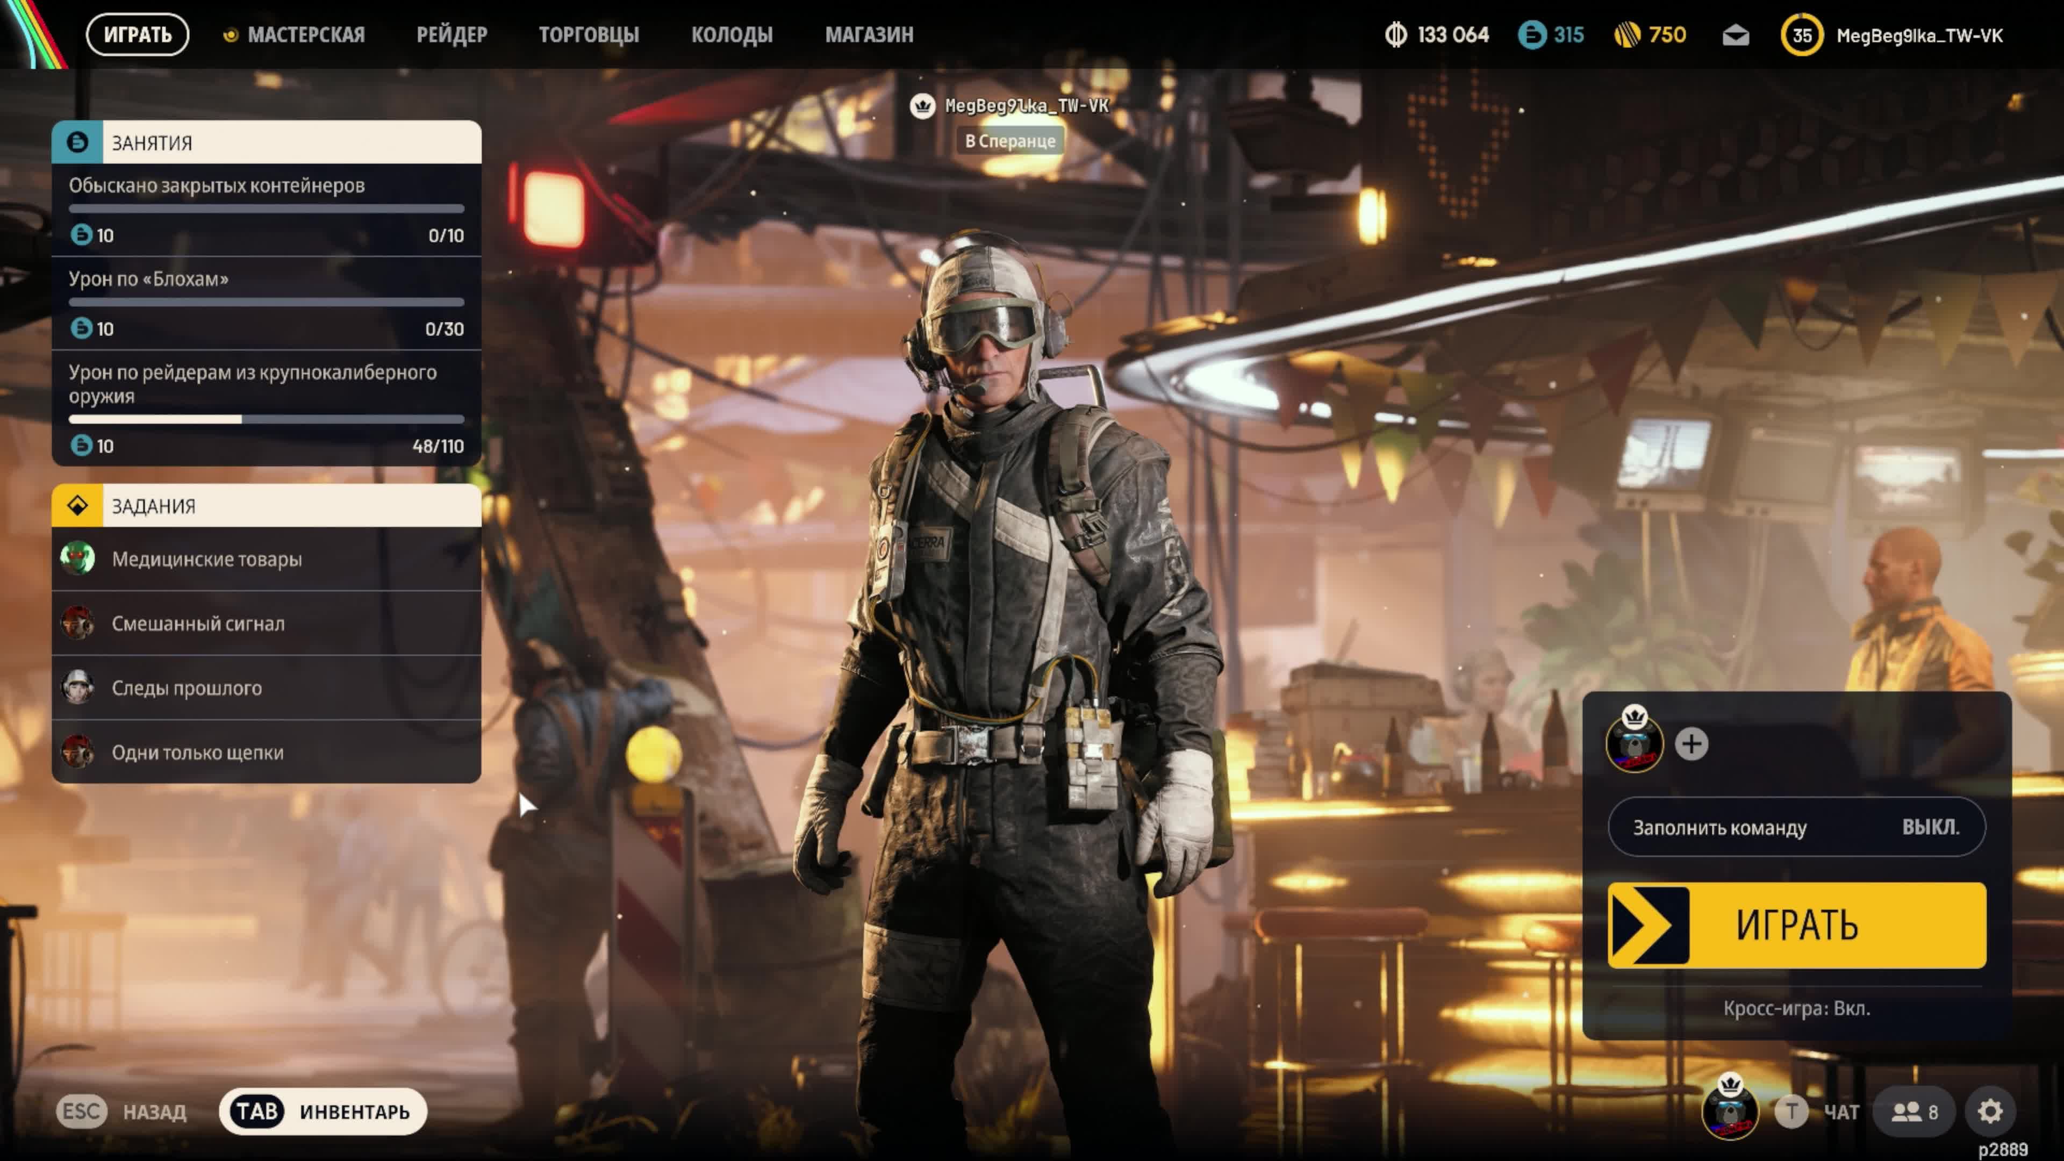Toggle Кросс-игра crossplay setting

(1796, 1008)
